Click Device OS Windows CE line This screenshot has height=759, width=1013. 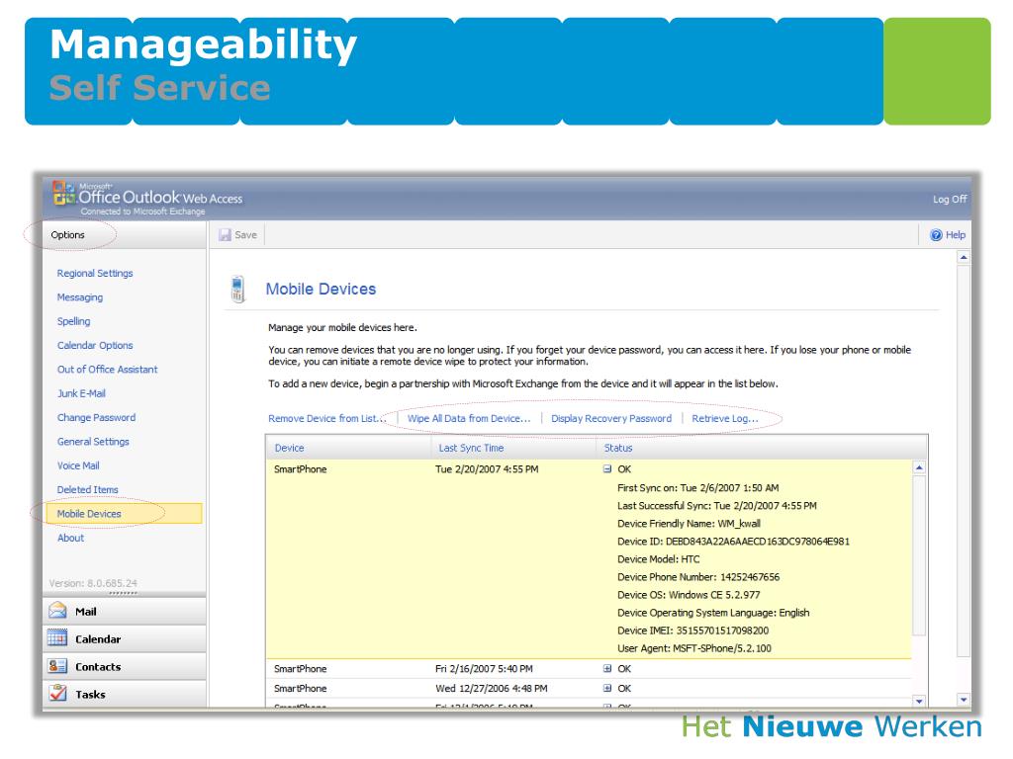689,594
